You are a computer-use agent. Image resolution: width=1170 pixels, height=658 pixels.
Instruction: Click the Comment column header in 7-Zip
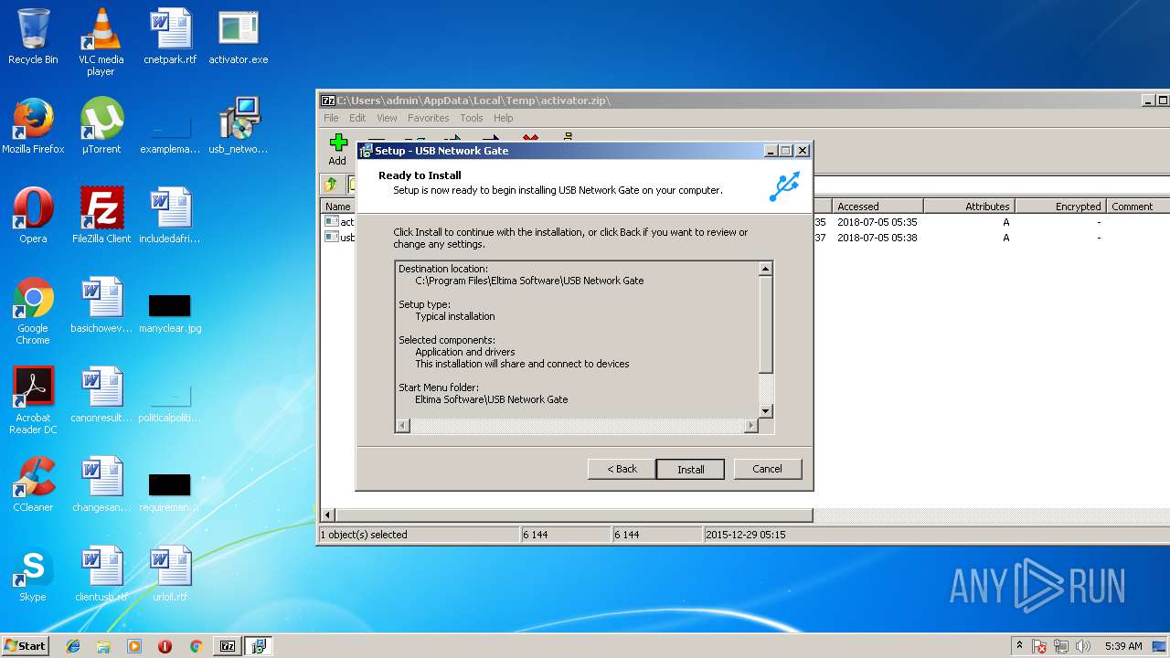tap(1138, 207)
